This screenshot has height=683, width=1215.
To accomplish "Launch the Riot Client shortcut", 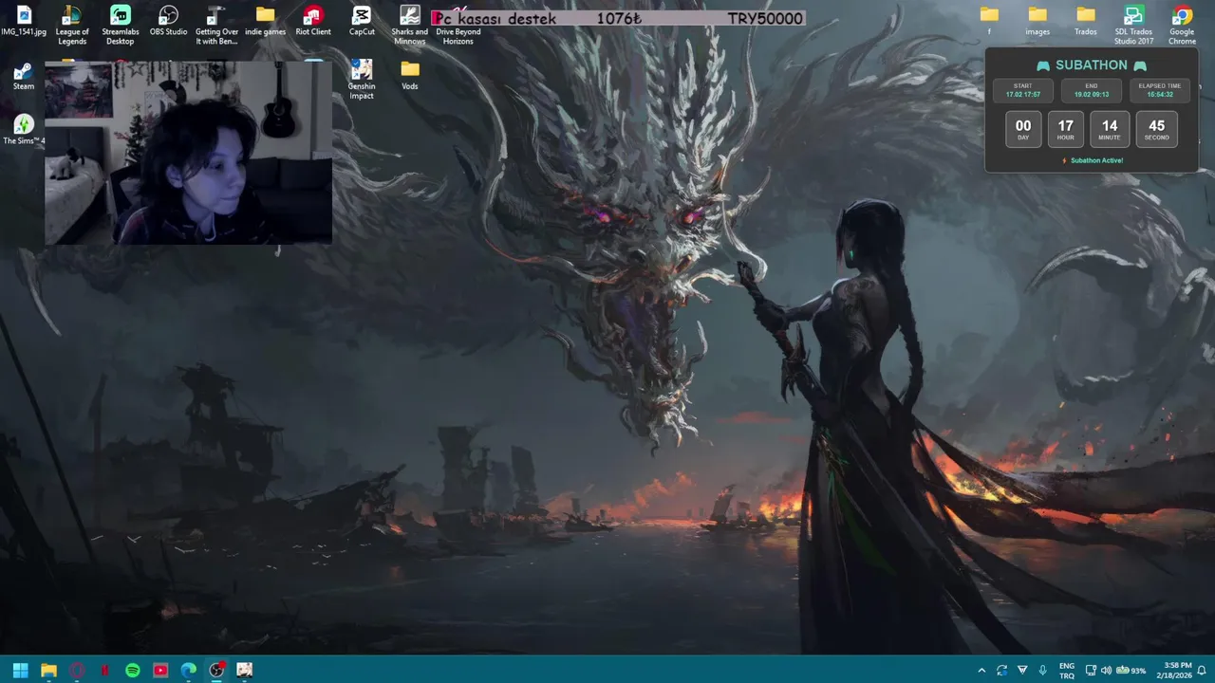I will (313, 23).
